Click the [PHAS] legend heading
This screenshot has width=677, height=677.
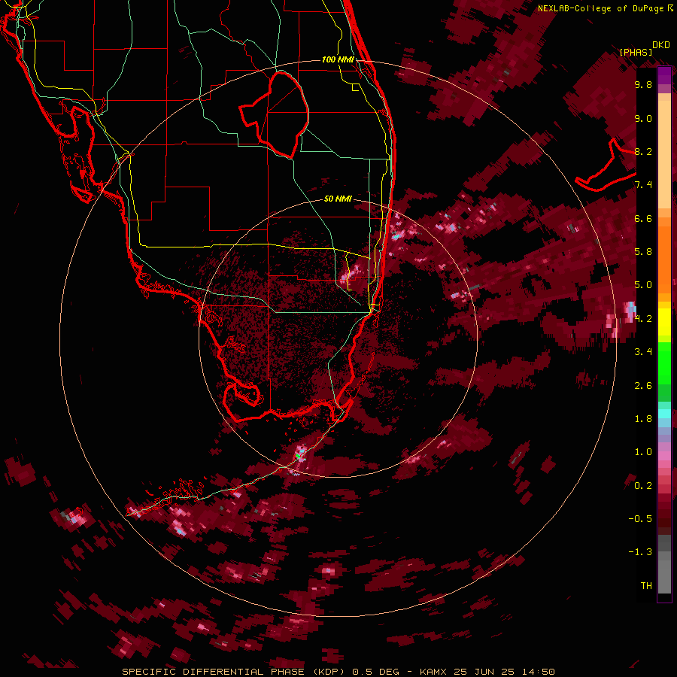(636, 52)
